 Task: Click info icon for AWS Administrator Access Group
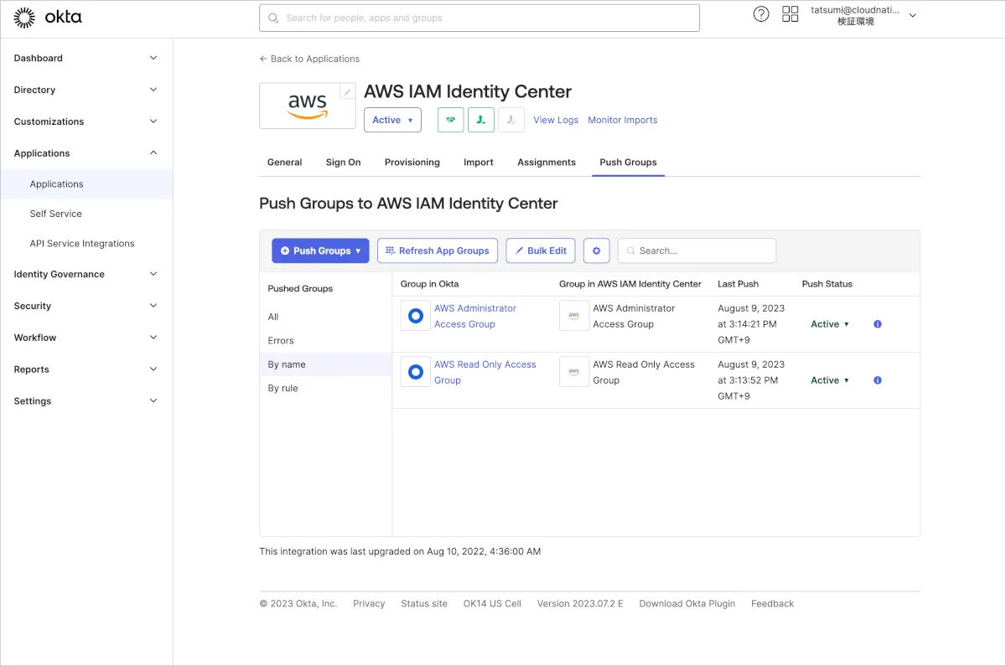point(878,324)
